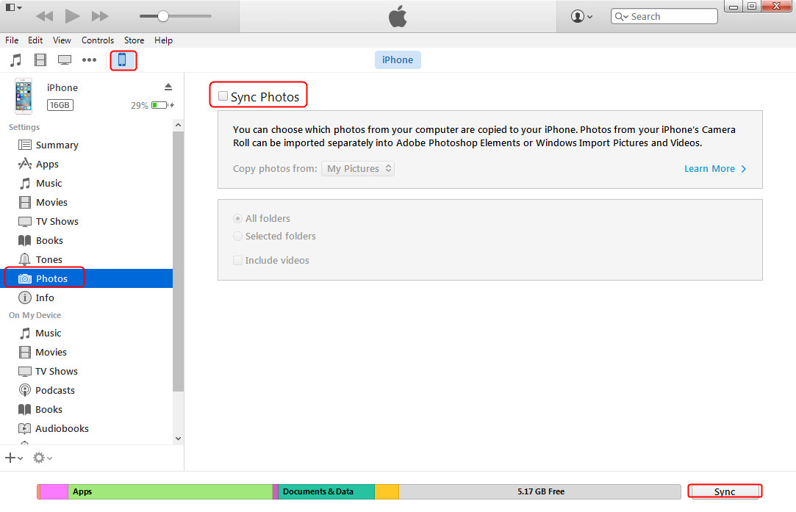Select the Selected folders radio button
Viewport: 796px width, 512px height.
(x=237, y=236)
